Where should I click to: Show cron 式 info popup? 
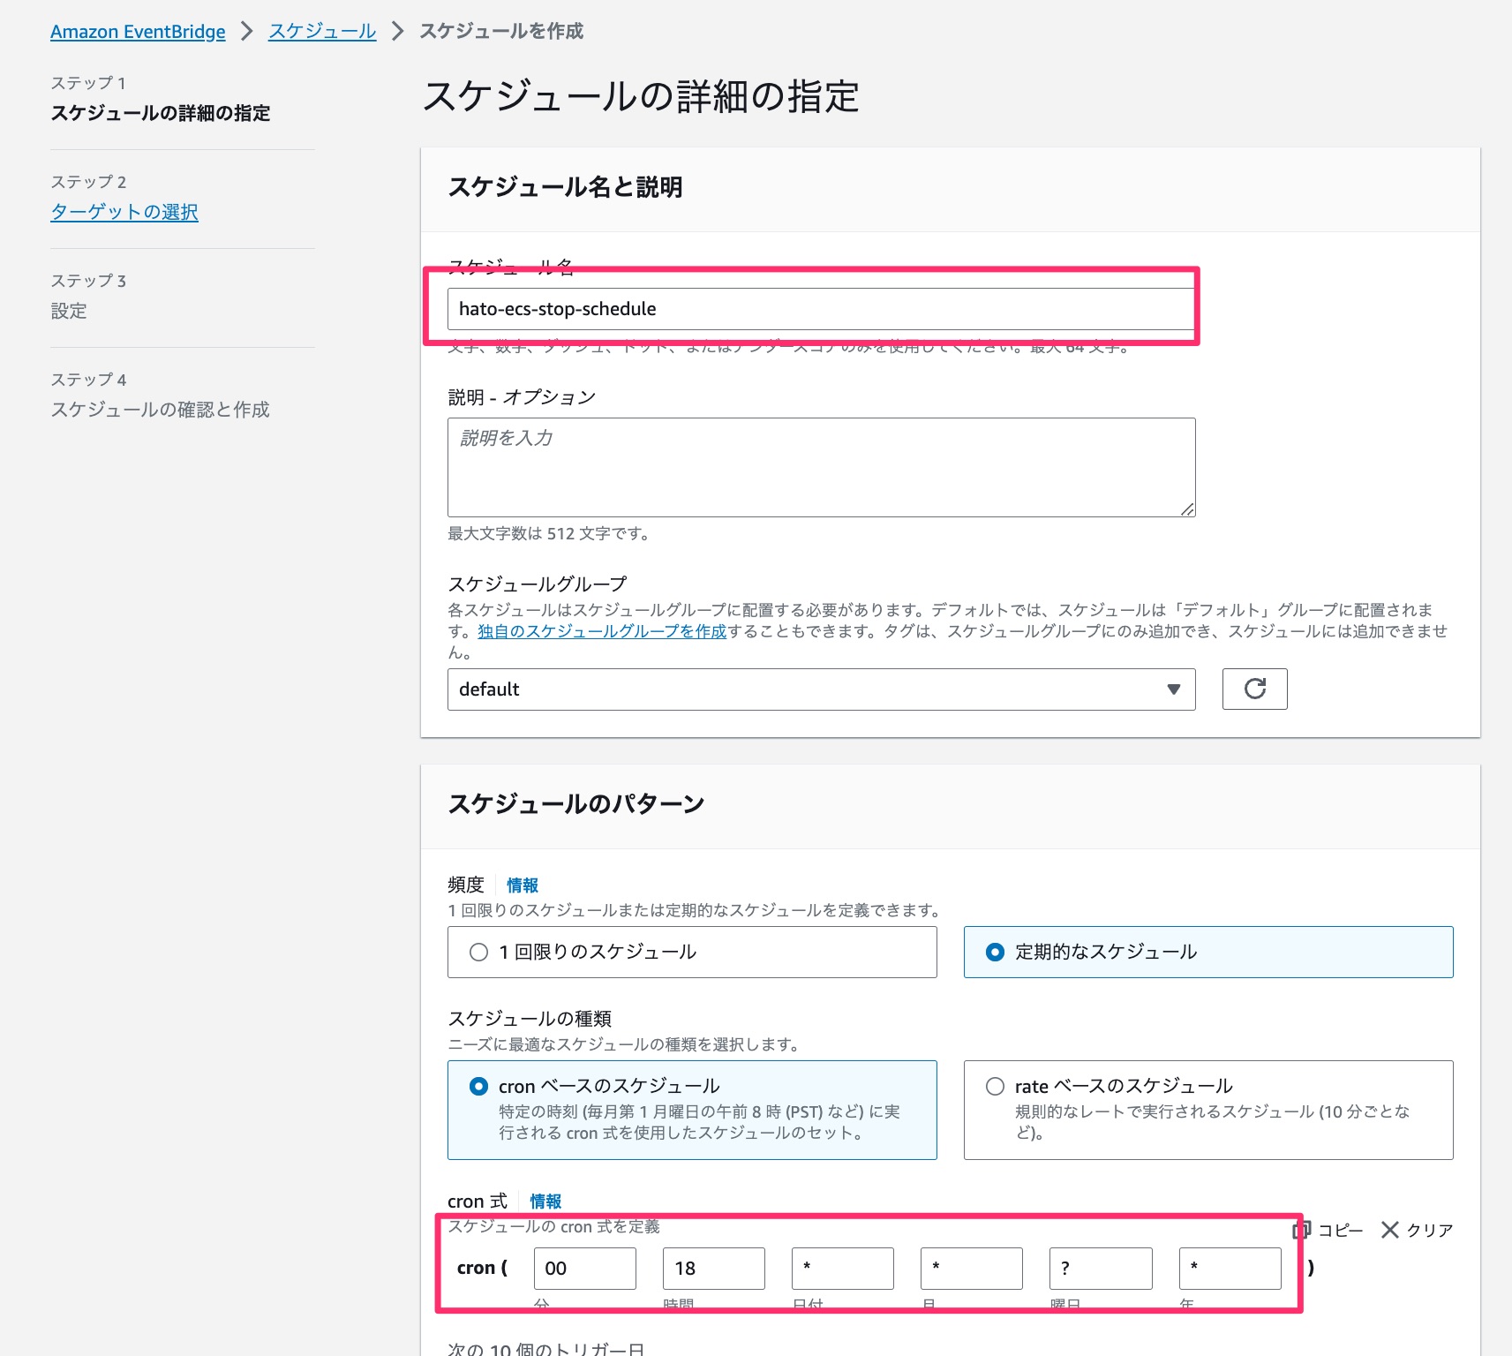[545, 1201]
